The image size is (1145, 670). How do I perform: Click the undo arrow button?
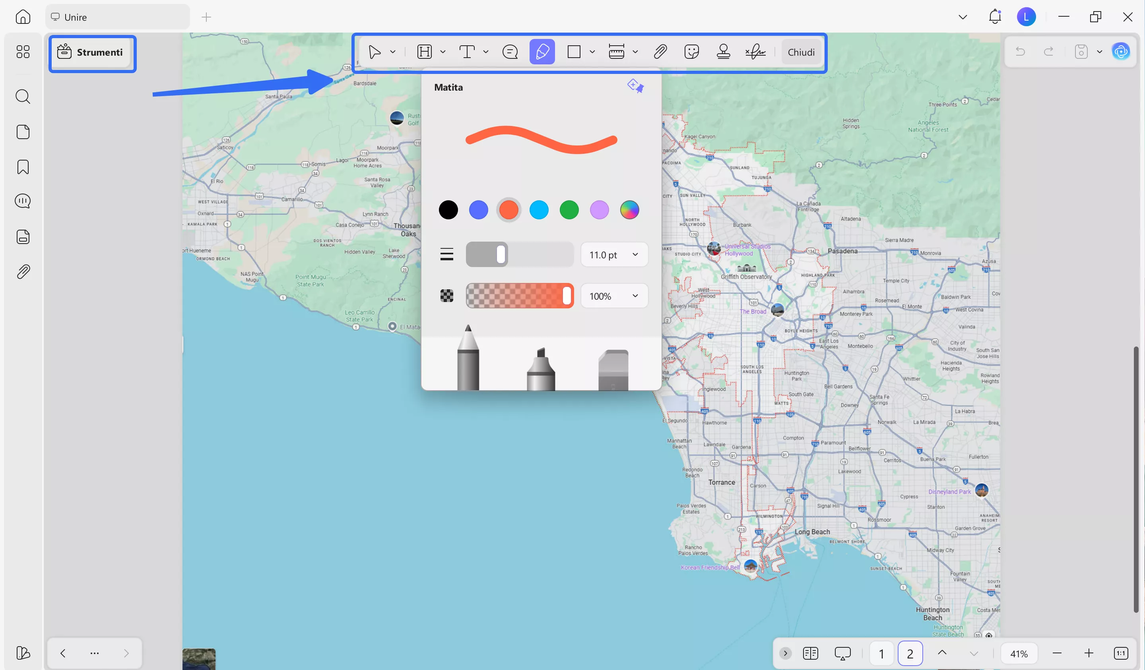coord(1021,51)
